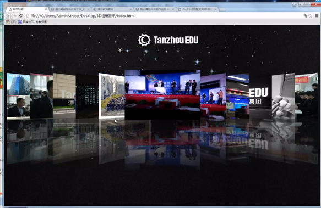The width and height of the screenshot is (321, 208).
Task: Select the CCTV blue building photo
Action: [18, 95]
